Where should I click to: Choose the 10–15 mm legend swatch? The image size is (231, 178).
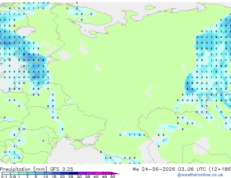[48, 173]
